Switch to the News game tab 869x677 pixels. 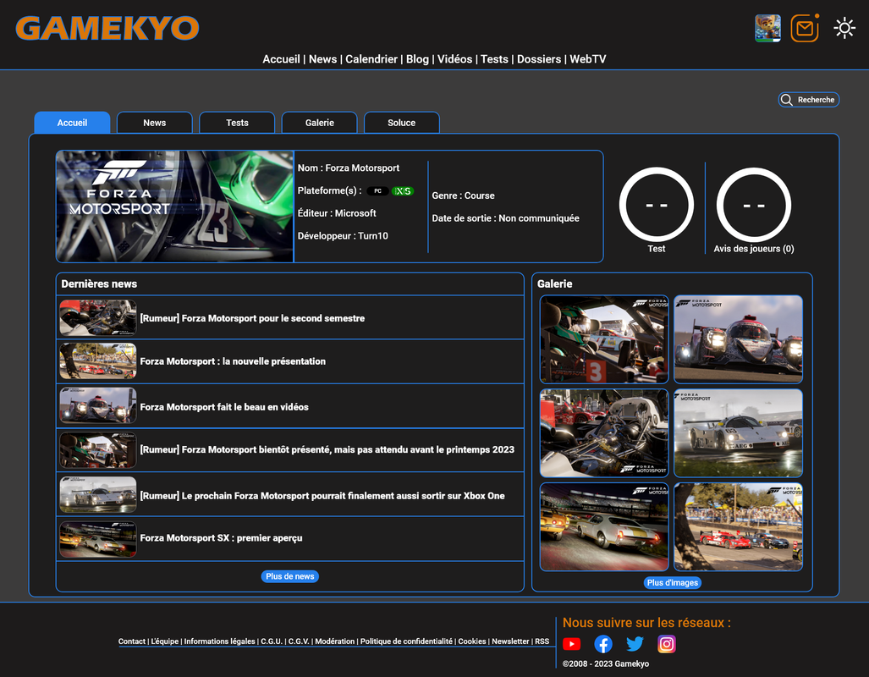(155, 123)
